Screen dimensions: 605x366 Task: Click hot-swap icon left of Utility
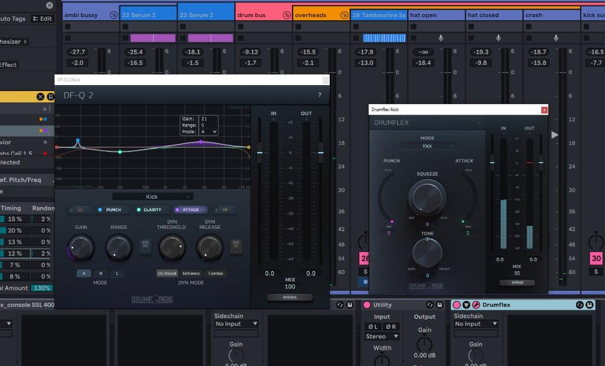coord(340,305)
